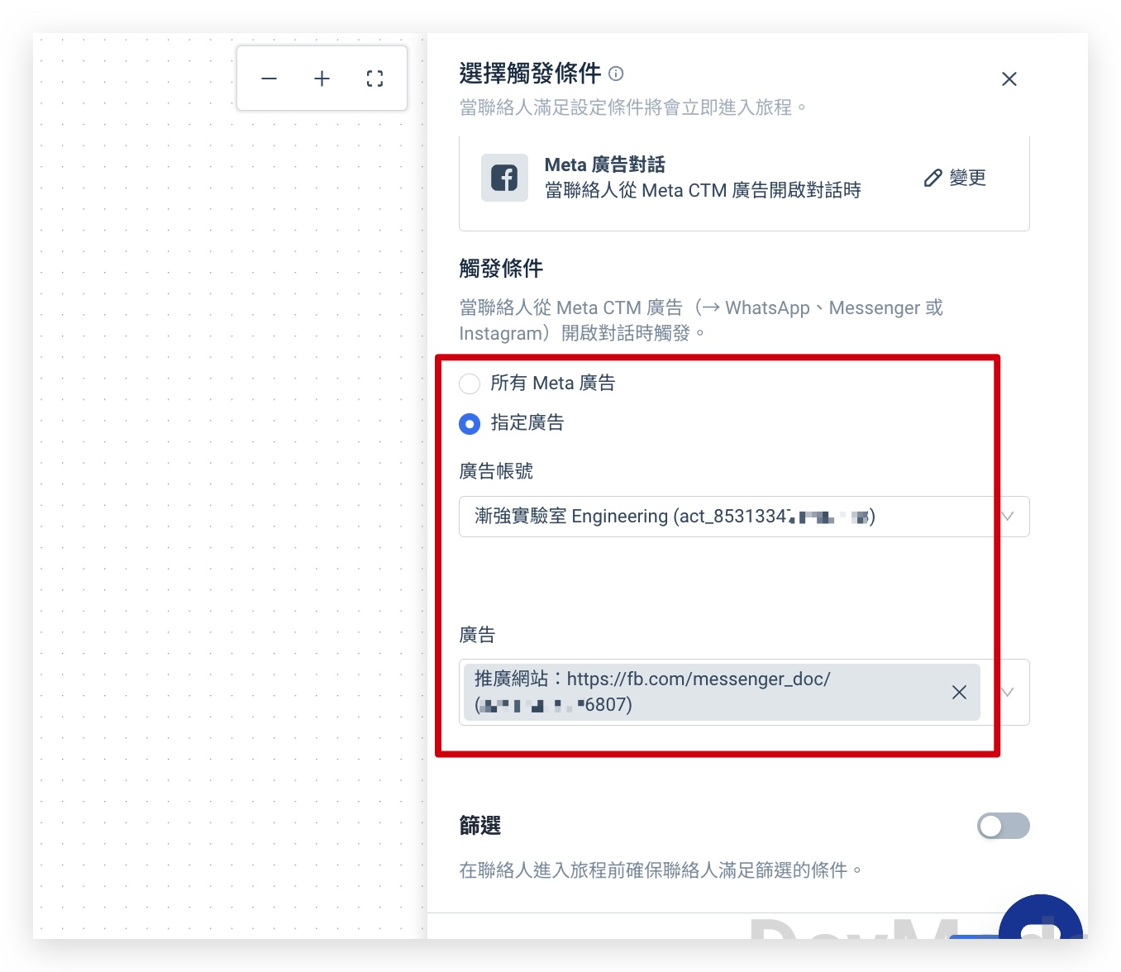Image resolution: width=1121 pixels, height=972 pixels.
Task: Click the 觸發條件 section heading
Action: 501,269
